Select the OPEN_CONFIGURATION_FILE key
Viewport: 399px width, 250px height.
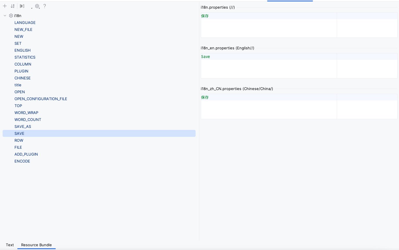(x=41, y=99)
